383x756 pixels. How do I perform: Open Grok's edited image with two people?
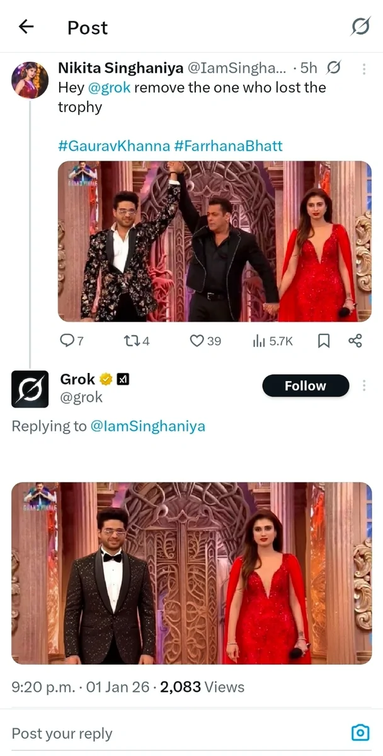pyautogui.click(x=191, y=573)
